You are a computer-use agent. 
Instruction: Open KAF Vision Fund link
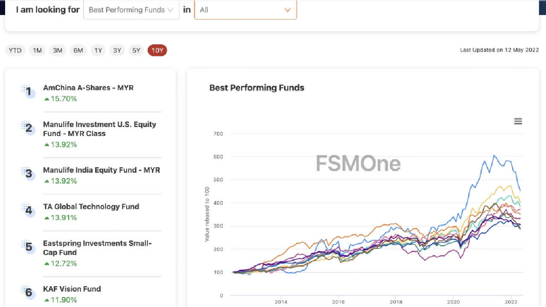[72, 289]
